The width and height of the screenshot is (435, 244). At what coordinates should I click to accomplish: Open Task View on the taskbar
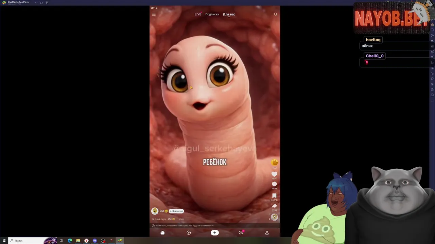click(61, 241)
